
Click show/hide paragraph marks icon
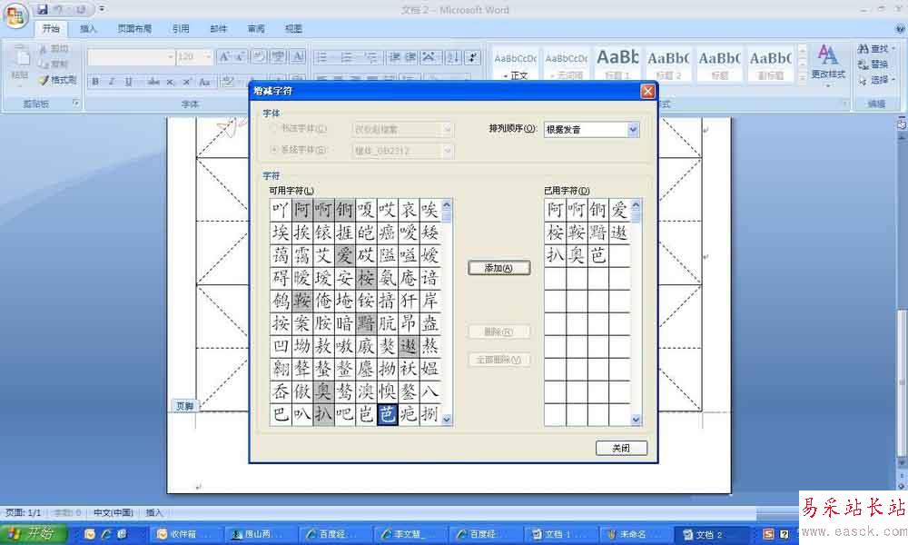(x=473, y=56)
